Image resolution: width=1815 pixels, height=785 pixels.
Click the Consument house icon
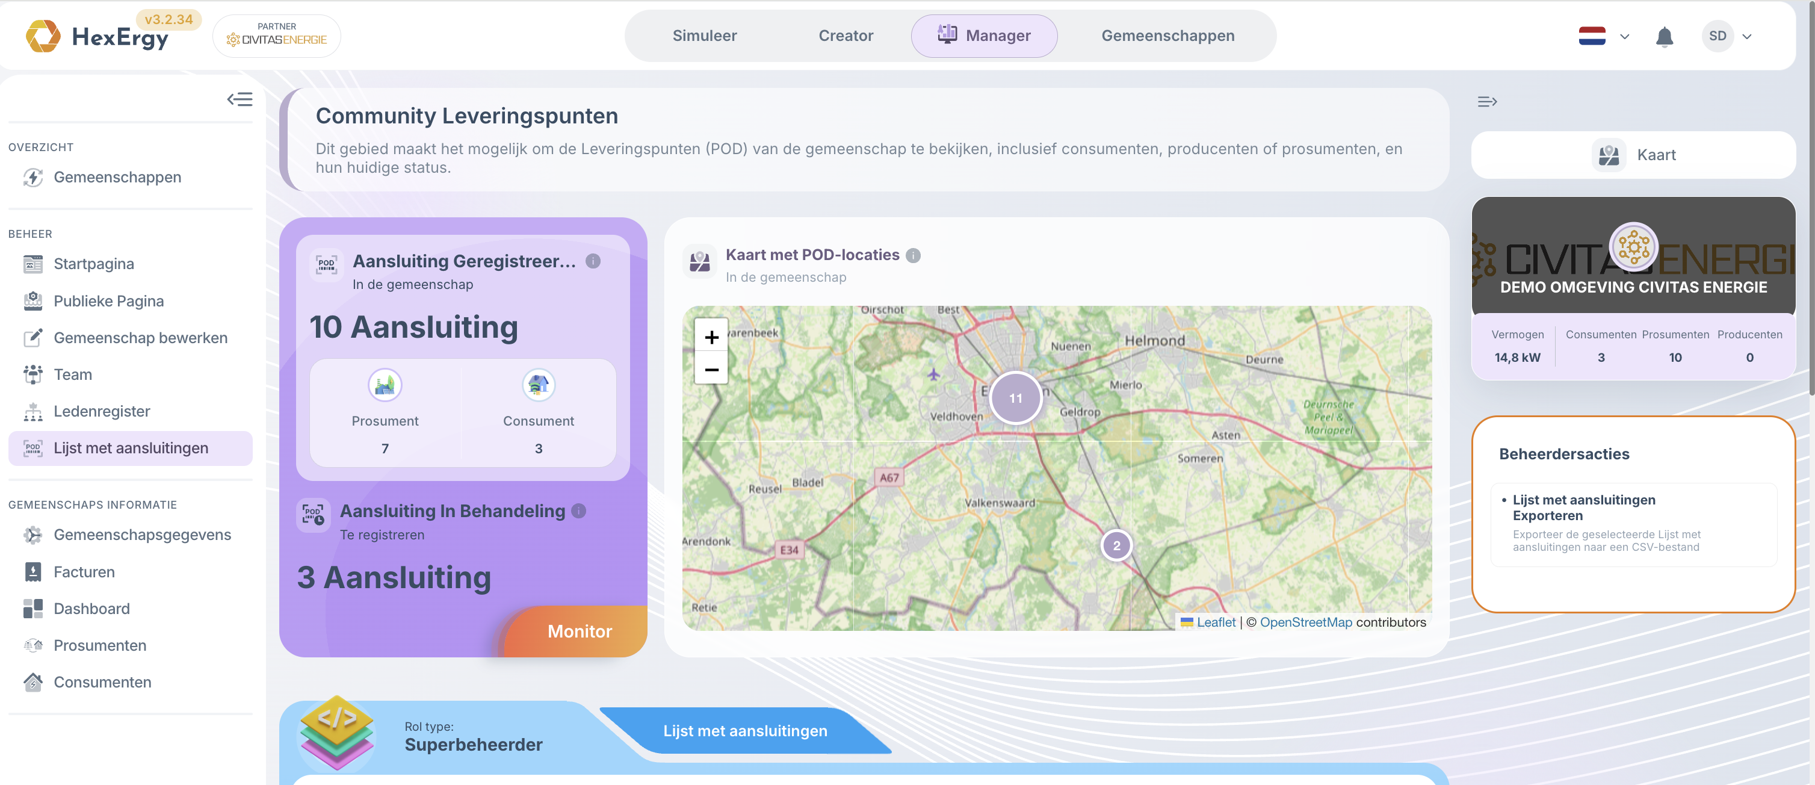pos(538,385)
